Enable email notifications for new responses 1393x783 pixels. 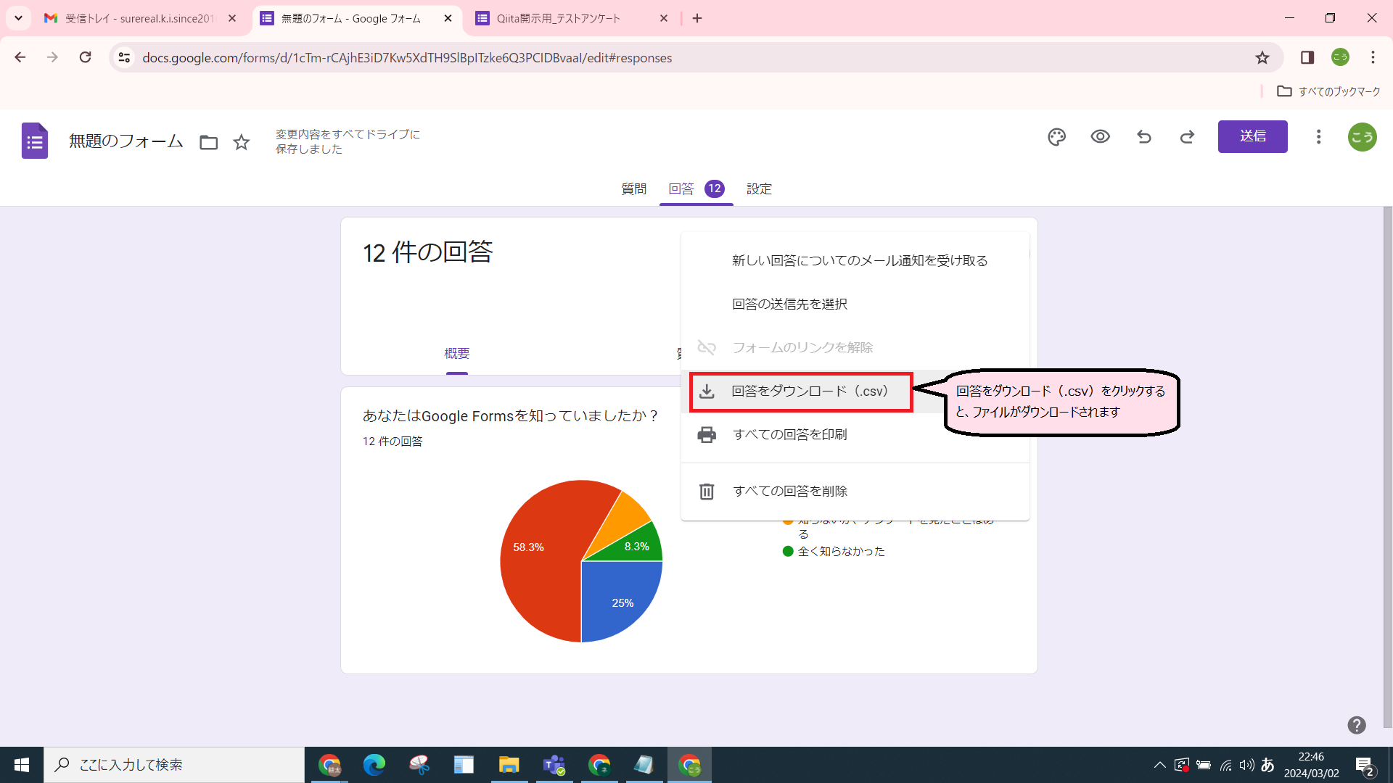pos(858,260)
